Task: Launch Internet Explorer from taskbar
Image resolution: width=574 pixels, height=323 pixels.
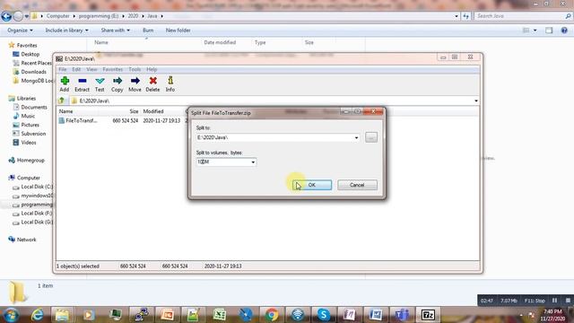Action: coord(38,315)
